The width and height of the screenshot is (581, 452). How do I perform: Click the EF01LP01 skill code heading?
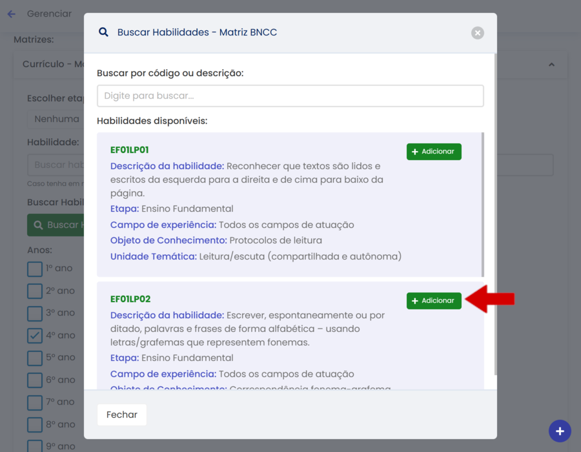[x=130, y=150]
